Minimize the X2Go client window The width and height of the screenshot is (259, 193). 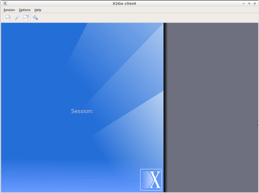[x=243, y=4]
